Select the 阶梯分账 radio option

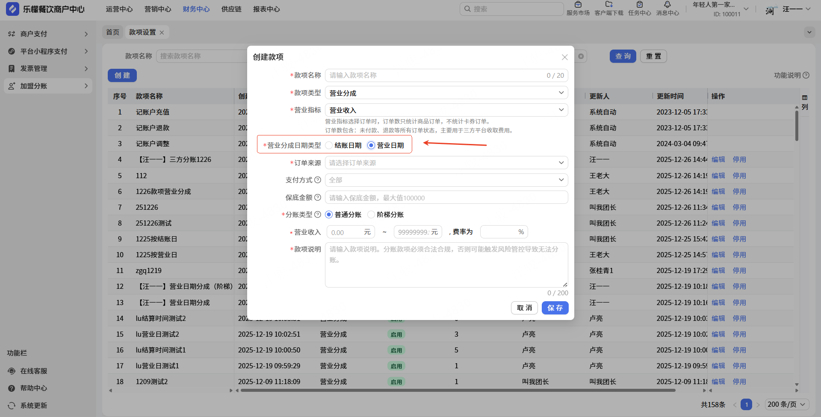point(371,214)
